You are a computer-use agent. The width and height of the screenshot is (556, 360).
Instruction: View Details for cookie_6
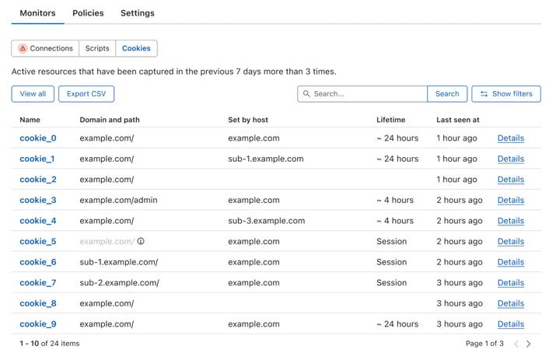pyautogui.click(x=511, y=262)
